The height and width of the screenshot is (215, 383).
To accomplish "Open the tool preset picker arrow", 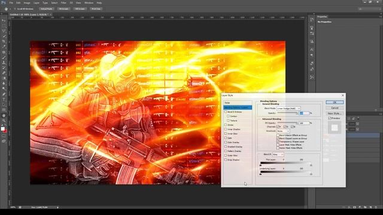I will (x=10, y=9).
